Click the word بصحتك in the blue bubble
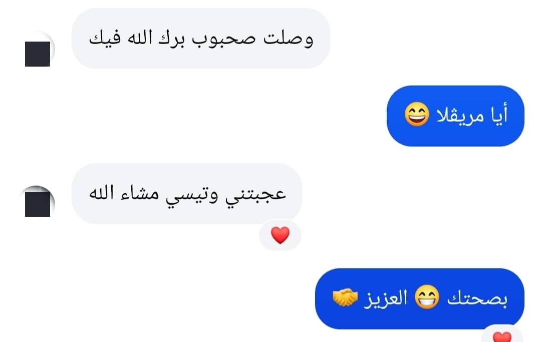 (x=477, y=298)
